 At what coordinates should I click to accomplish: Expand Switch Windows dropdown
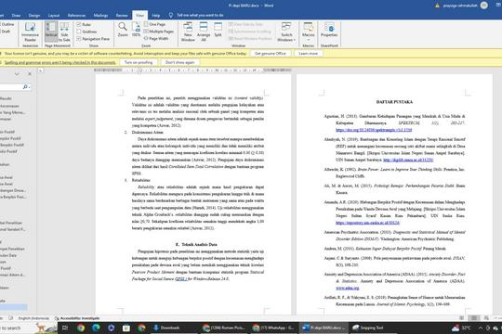[286, 32]
